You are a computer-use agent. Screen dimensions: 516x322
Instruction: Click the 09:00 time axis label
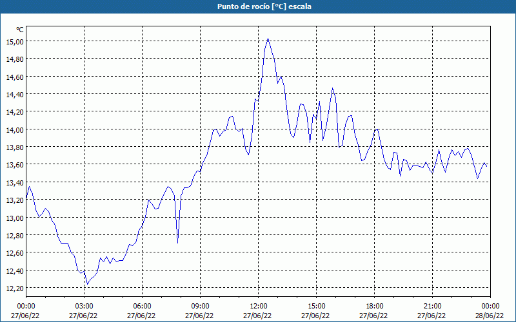[x=201, y=307]
